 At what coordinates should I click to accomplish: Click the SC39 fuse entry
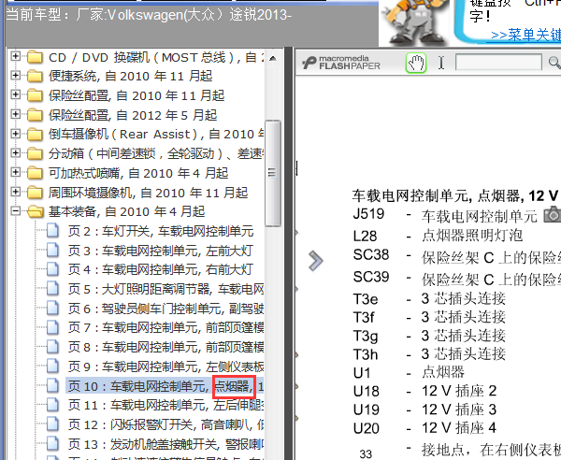[456, 278]
